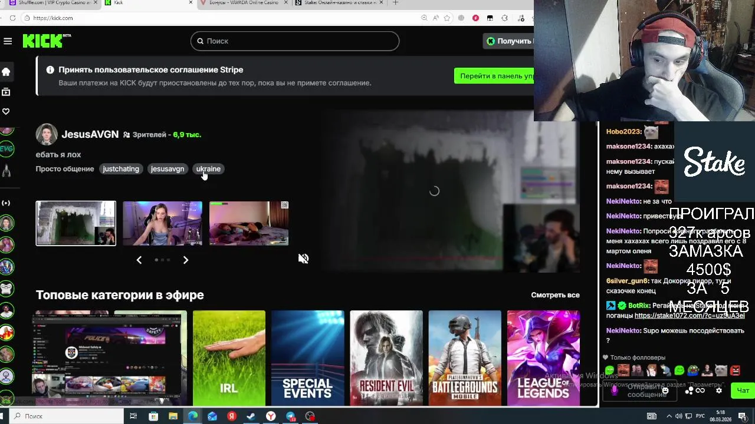Click the green Чат button
The image size is (755, 424).
(743, 390)
